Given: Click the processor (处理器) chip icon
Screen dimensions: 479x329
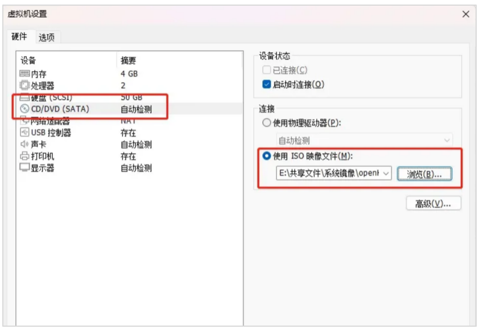Looking at the screenshot, I should tap(24, 85).
